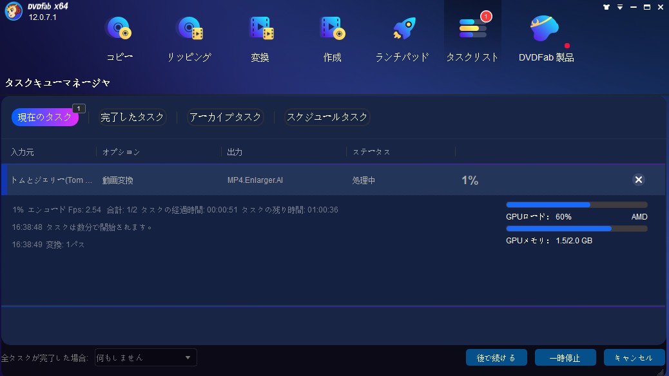Click the DVDFab monkey logo
Viewport: 669px width, 376px height.
(x=14, y=11)
